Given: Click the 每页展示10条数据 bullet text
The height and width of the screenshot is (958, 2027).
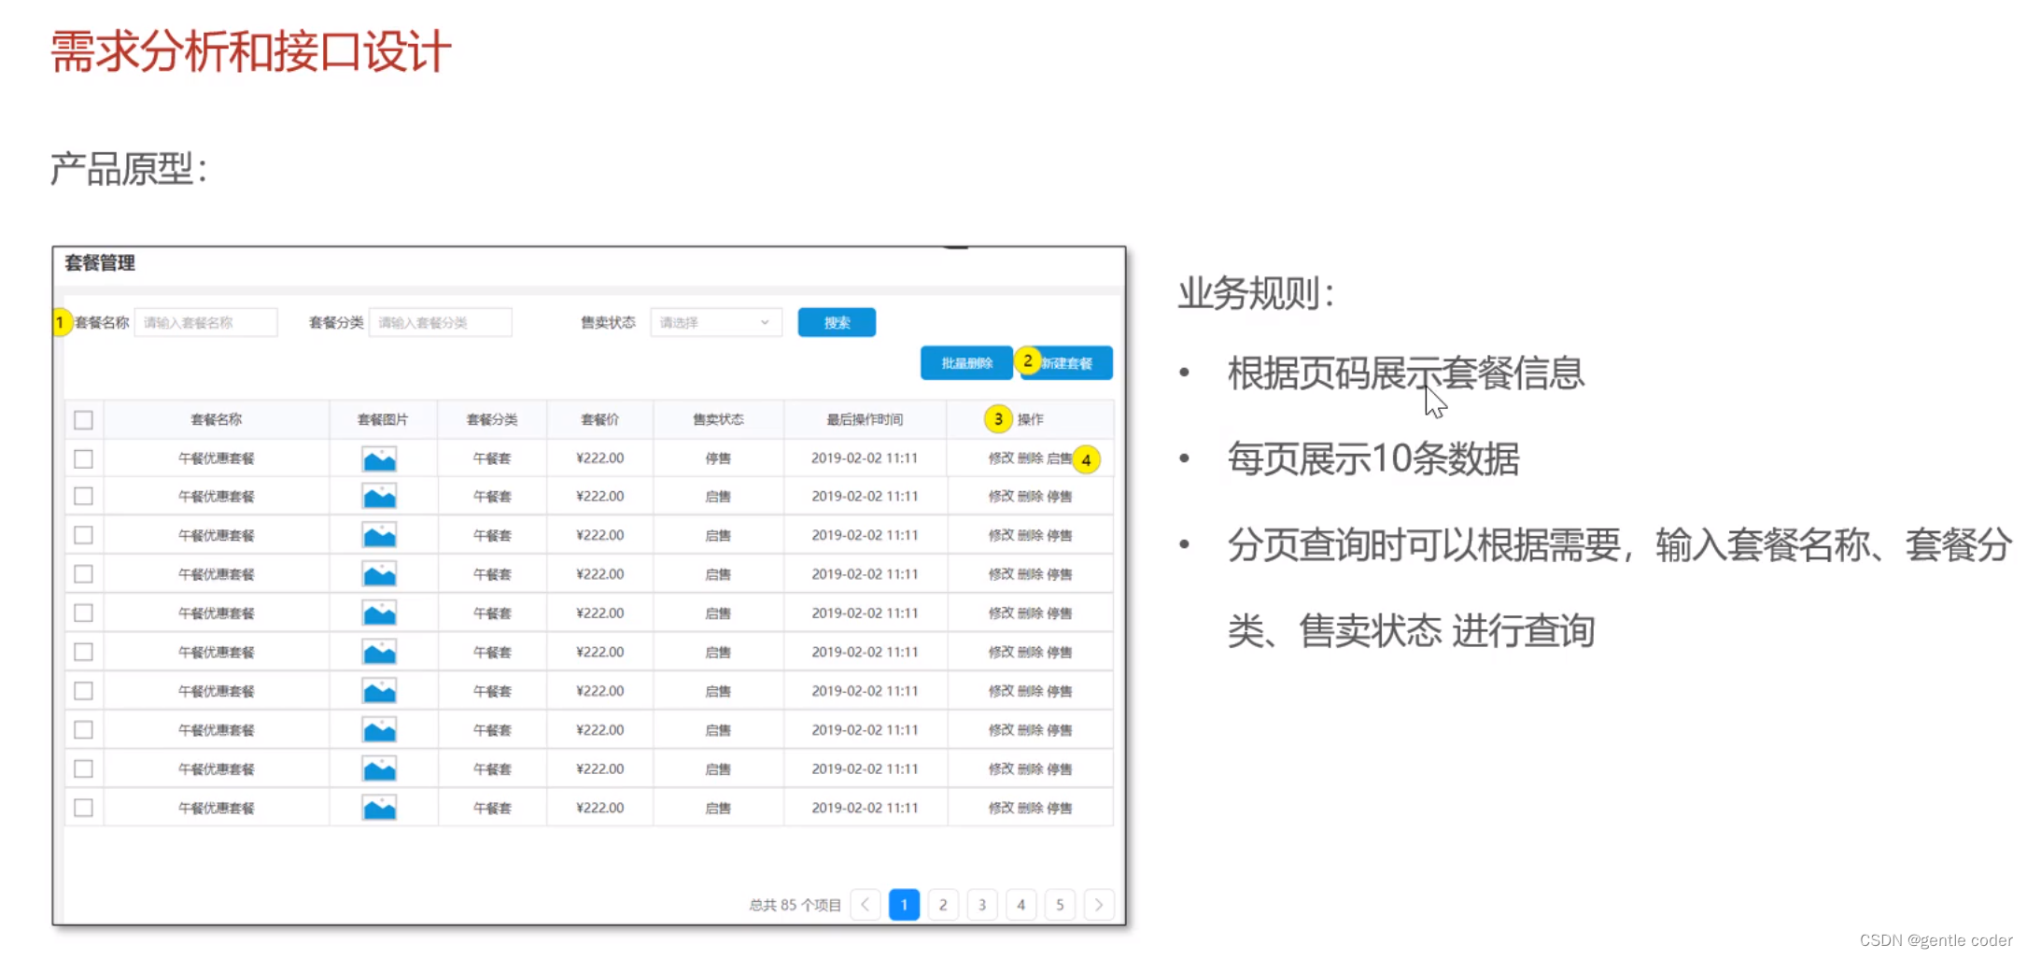Looking at the screenshot, I should coord(1373,458).
